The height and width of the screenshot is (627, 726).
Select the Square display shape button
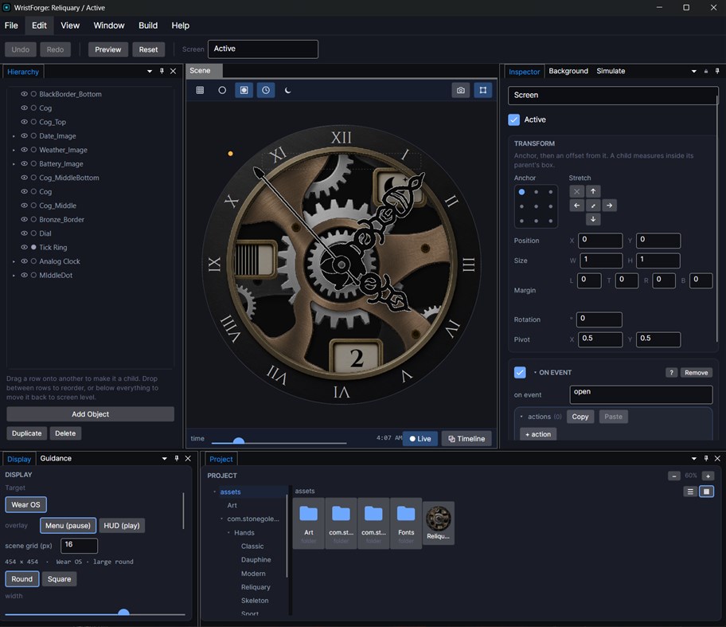pyautogui.click(x=59, y=579)
